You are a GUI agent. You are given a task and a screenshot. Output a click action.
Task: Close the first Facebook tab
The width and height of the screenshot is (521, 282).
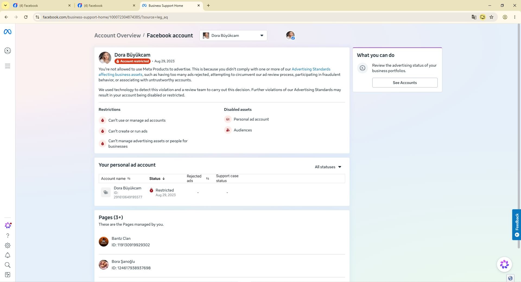pos(69,5)
